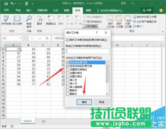Open the customize quick access toolbar dropdown
Image resolution: width=166 pixels, height=129 pixels.
[32, 4]
